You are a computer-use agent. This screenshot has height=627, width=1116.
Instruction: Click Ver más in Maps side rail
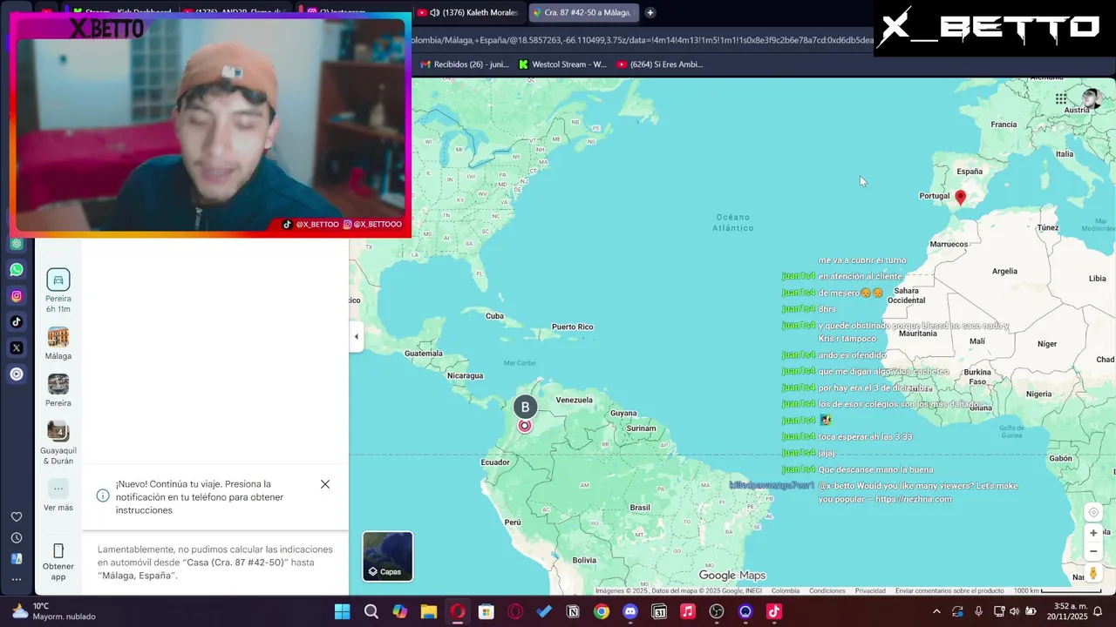pyautogui.click(x=58, y=496)
